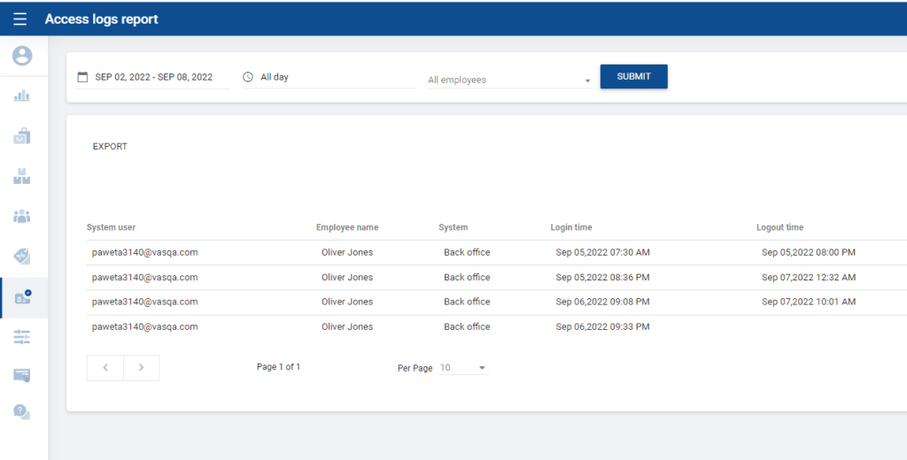Open the help chat sidebar icon
The width and height of the screenshot is (907, 460).
click(x=22, y=412)
